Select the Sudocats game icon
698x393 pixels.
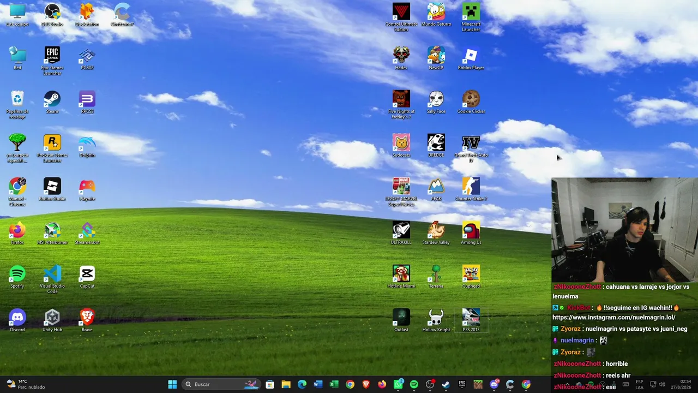click(401, 146)
